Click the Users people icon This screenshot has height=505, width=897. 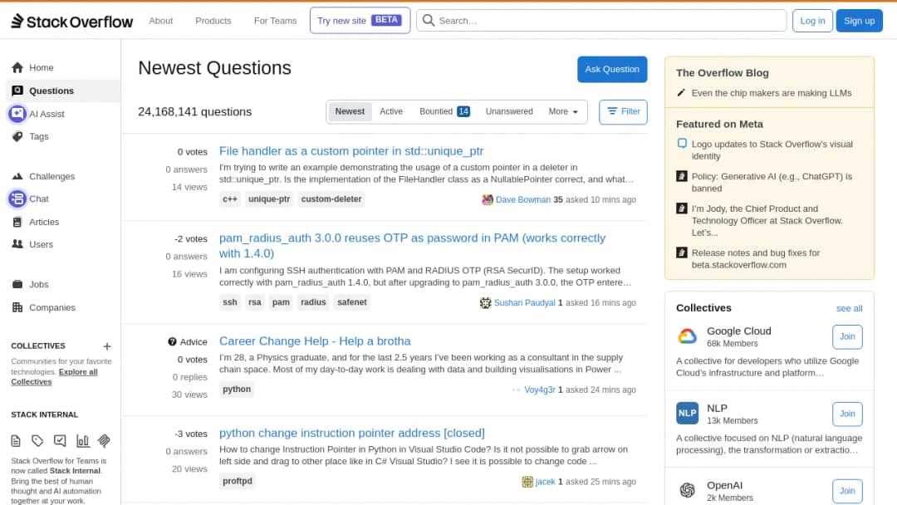point(17,244)
